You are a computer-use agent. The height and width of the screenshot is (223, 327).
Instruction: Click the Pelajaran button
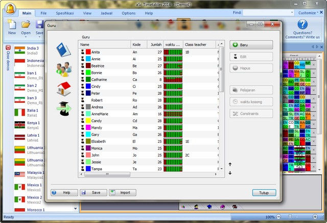click(251, 90)
